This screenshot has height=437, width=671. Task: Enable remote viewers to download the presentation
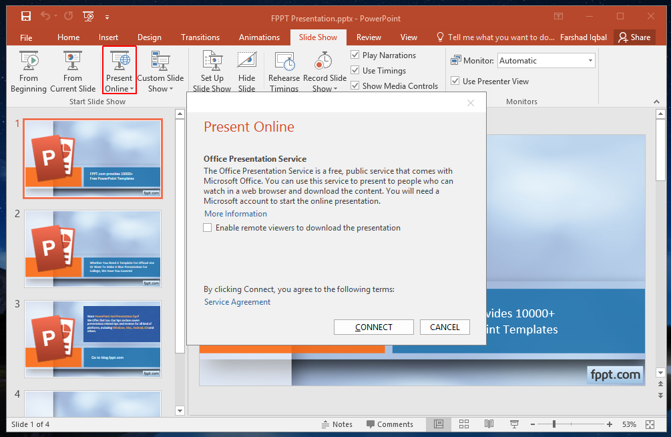click(208, 228)
